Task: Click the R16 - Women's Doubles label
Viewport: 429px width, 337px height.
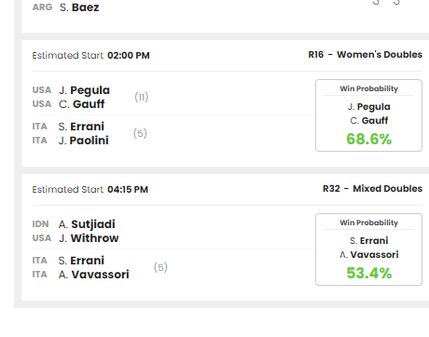Action: (366, 55)
